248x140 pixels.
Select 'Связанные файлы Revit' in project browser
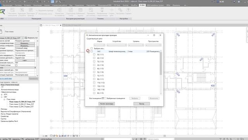pos(9,121)
